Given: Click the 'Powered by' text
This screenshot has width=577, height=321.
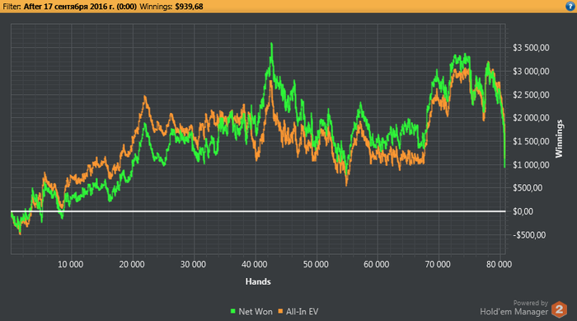Looking at the screenshot, I should [x=531, y=303].
